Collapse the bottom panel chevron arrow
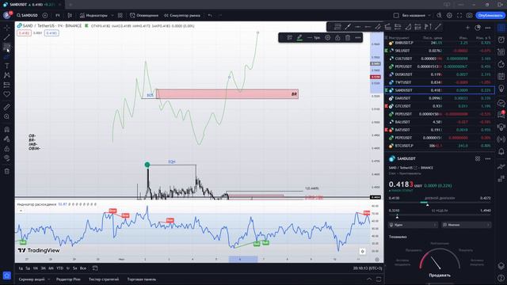 [369, 279]
